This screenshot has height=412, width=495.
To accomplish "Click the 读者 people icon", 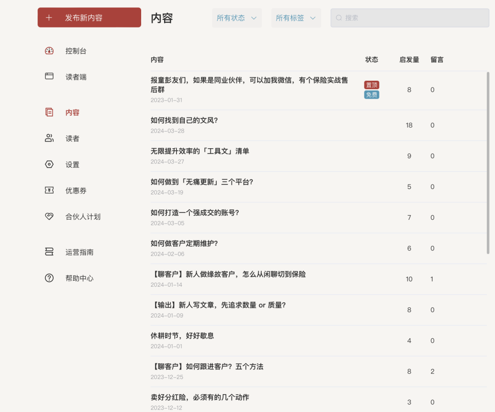I will point(49,138).
